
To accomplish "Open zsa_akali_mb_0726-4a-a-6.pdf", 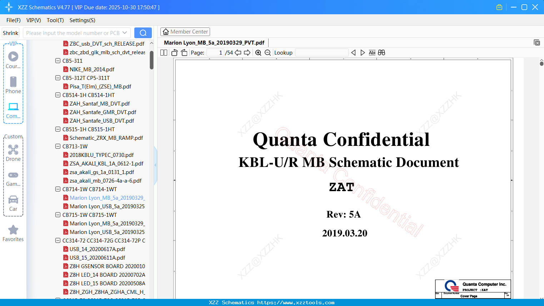I will (105, 180).
